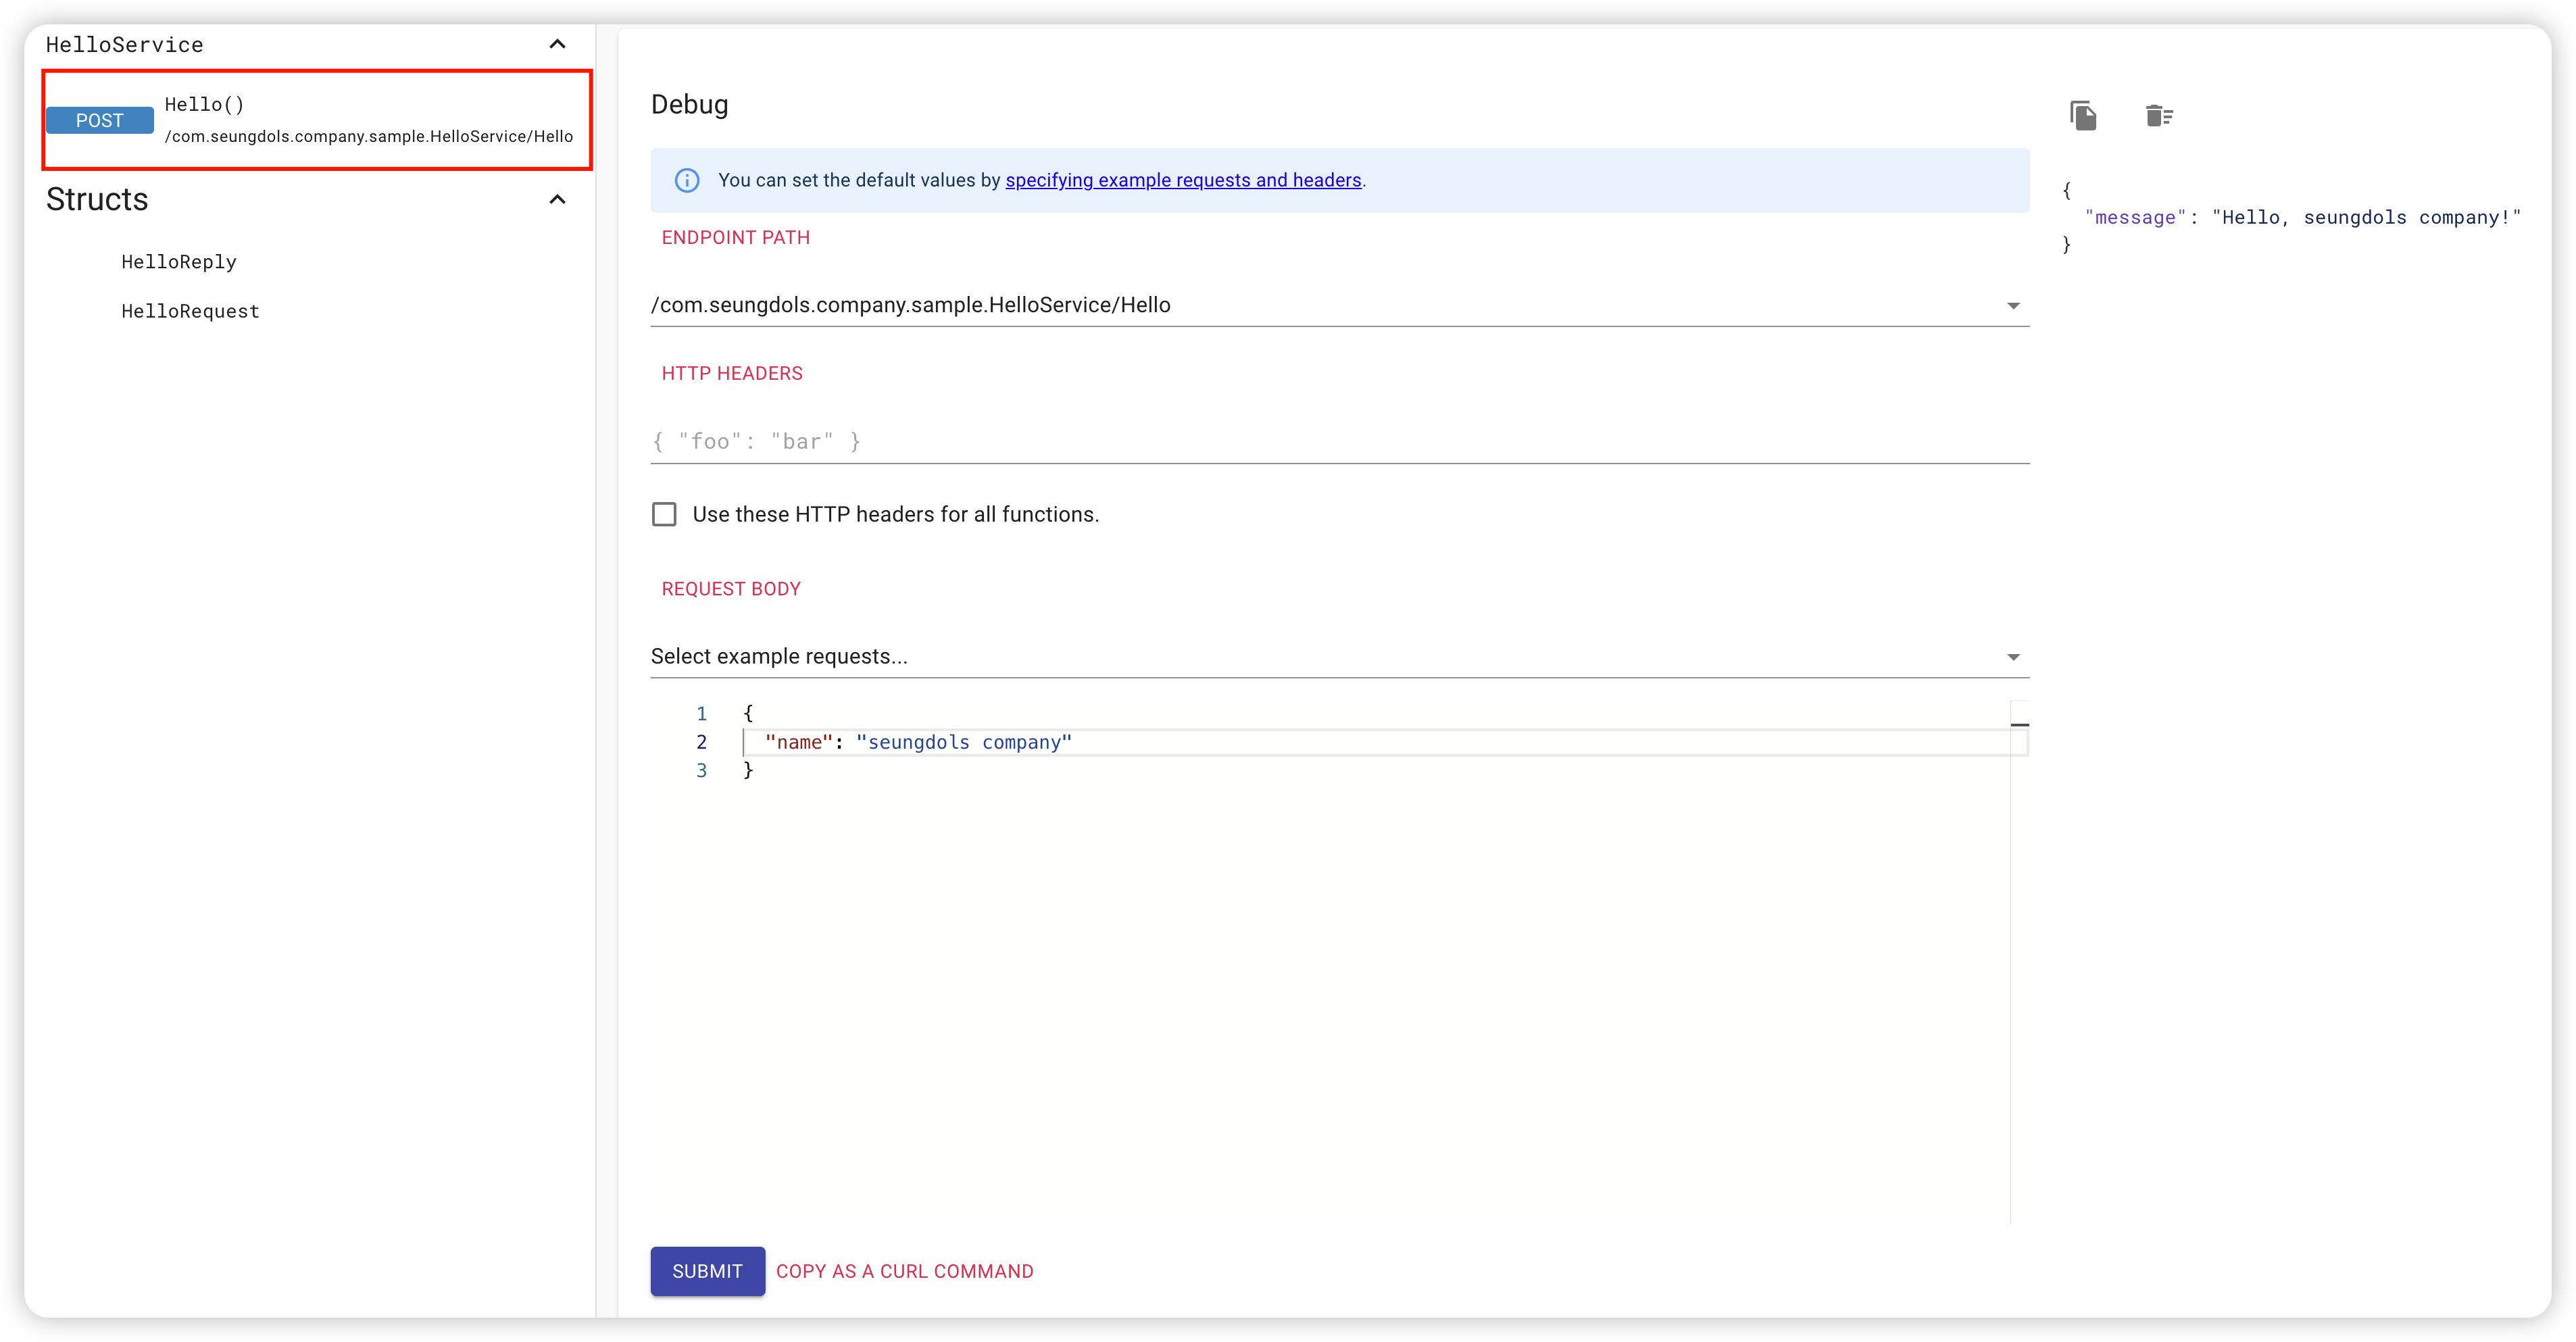Click COPY AS A CURL COMMAND
The width and height of the screenshot is (2576, 1342).
pyautogui.click(x=904, y=1271)
